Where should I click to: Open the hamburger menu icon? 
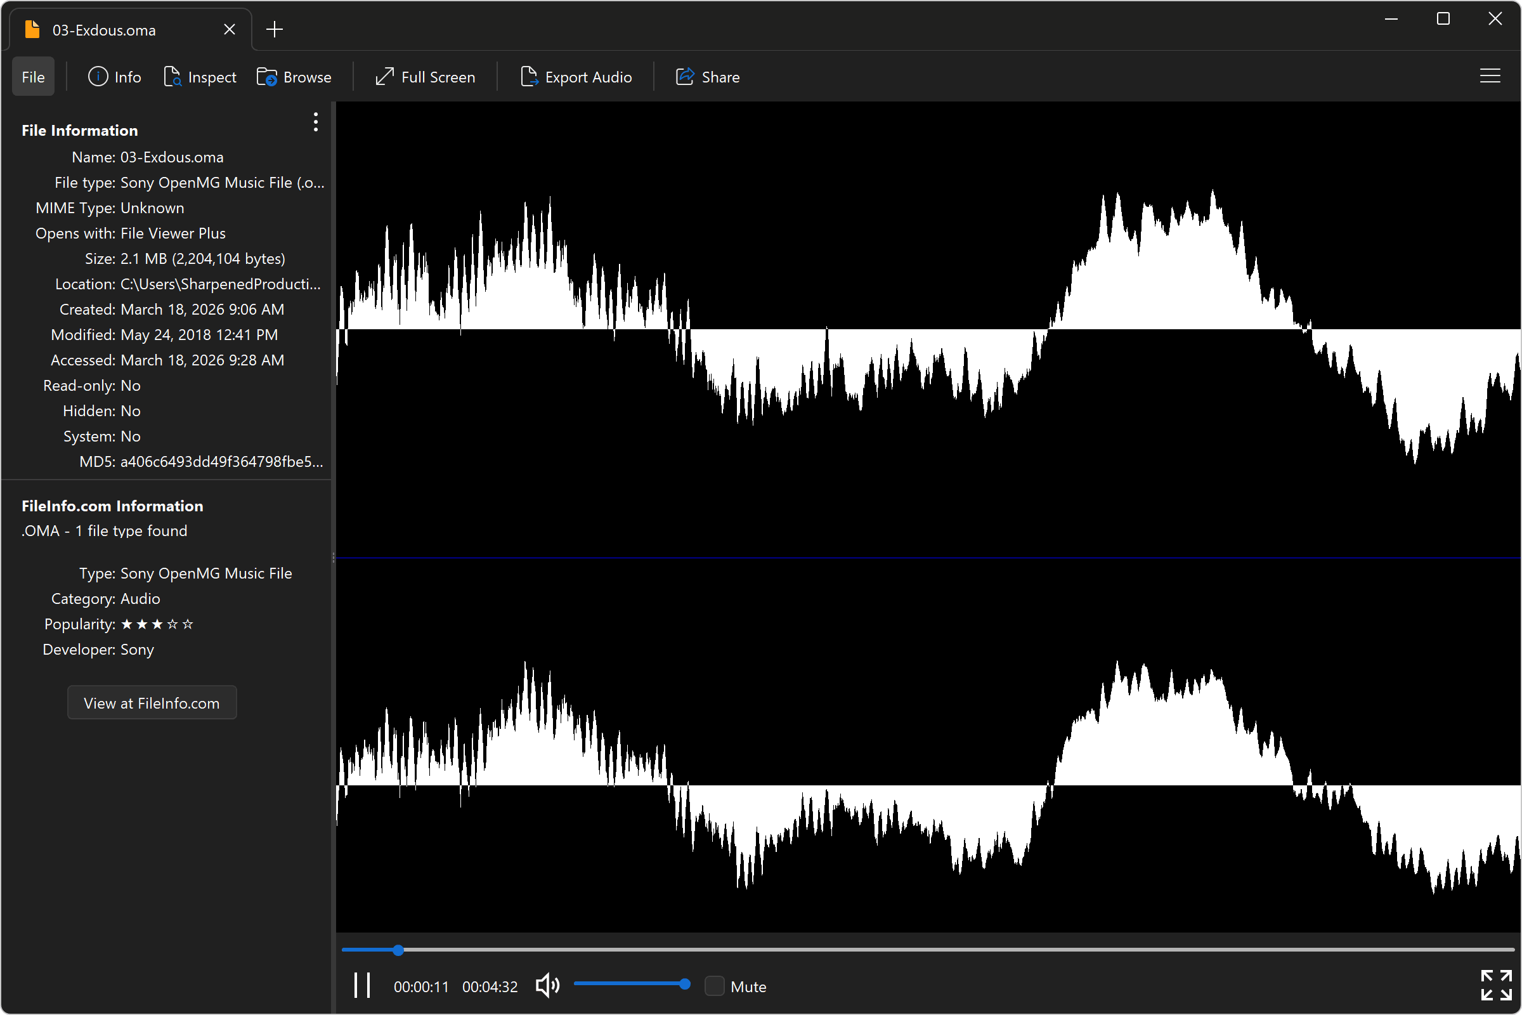pos(1490,76)
